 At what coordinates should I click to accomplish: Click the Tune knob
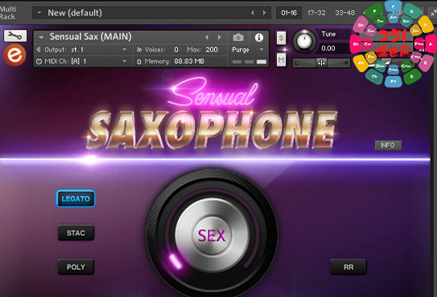pyautogui.click(x=305, y=41)
